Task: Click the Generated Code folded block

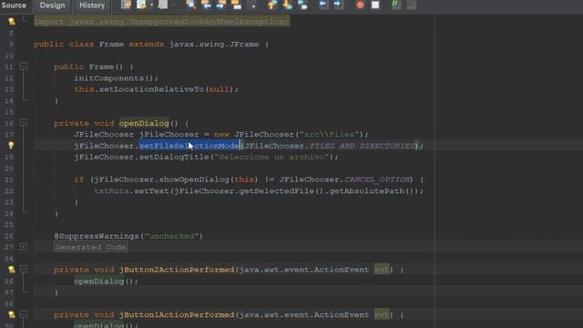Action: (x=91, y=247)
